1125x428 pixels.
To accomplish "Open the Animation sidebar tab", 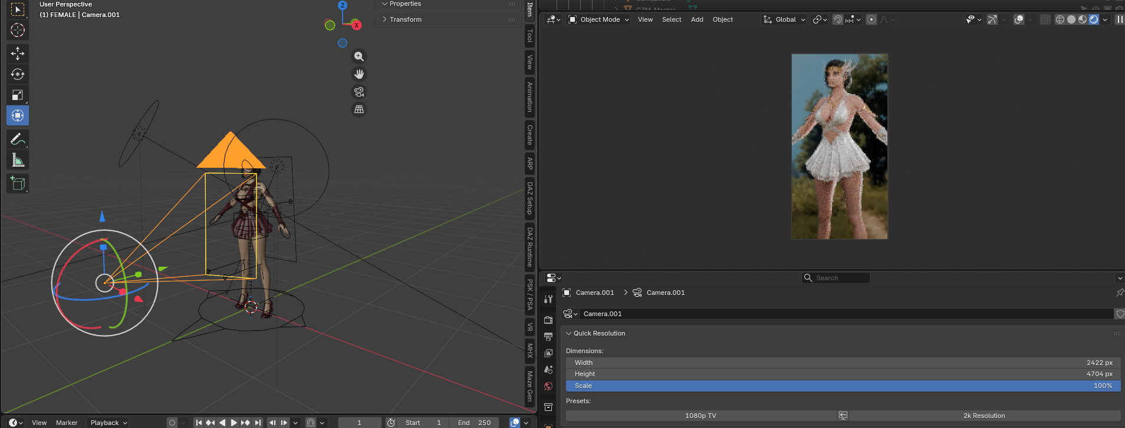I will [x=529, y=97].
